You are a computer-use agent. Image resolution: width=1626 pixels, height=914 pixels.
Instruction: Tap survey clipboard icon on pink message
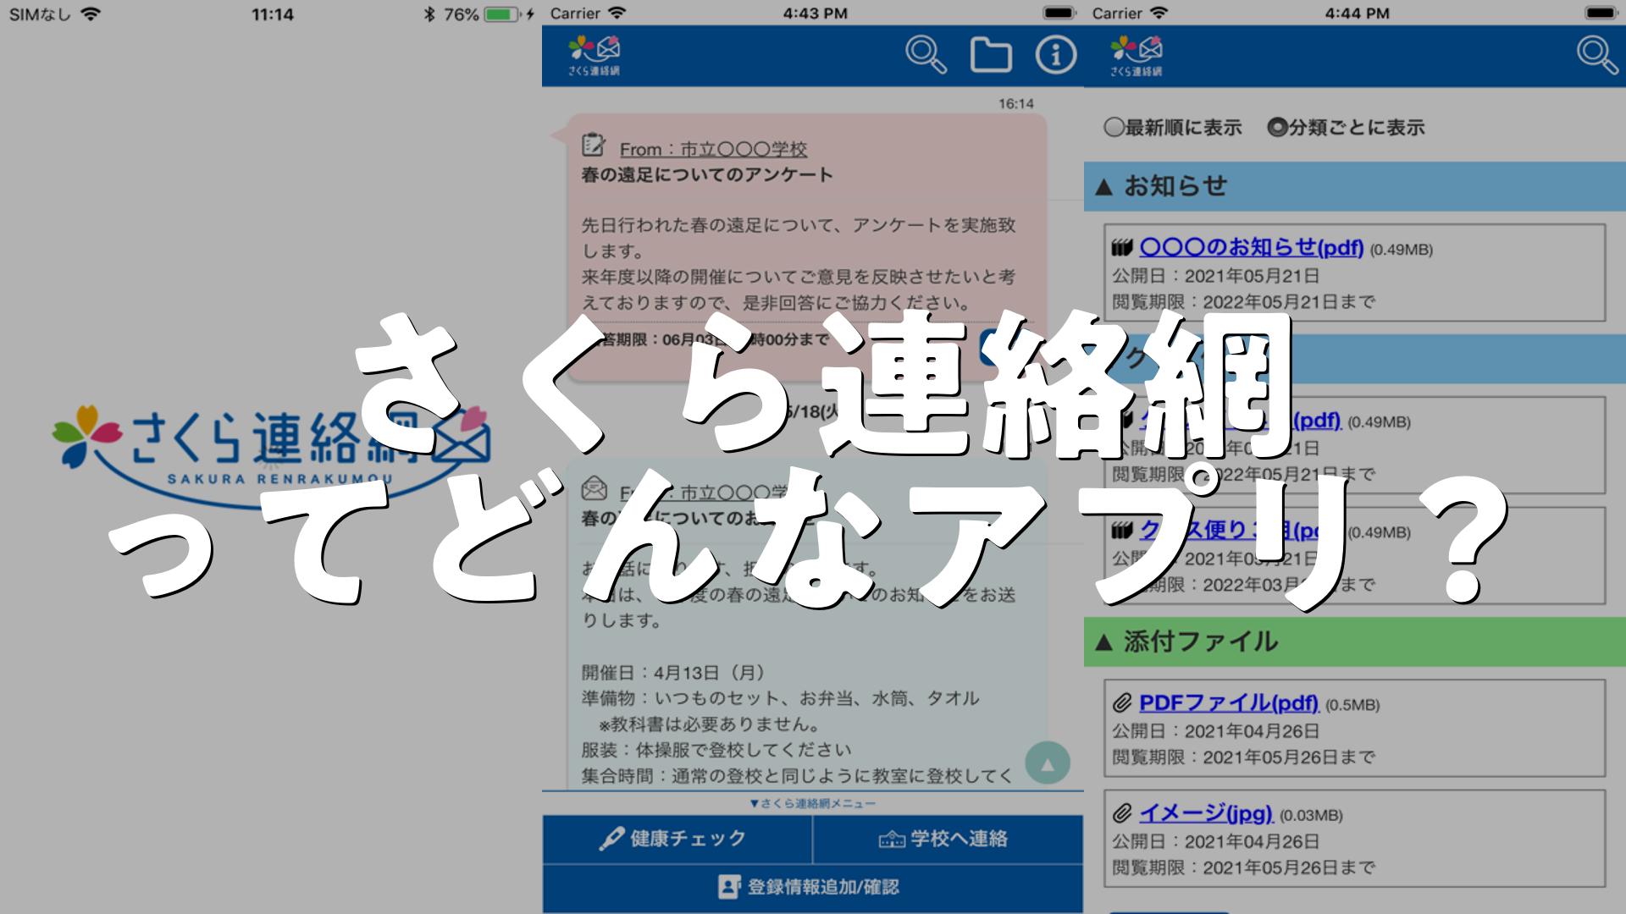594,146
